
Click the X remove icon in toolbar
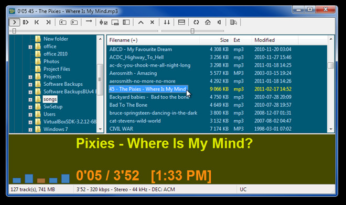pyautogui.click(x=152, y=22)
